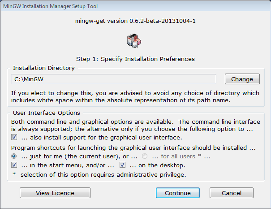Click the Installation Directory group label
This screenshot has width=271, height=209.
(44, 68)
